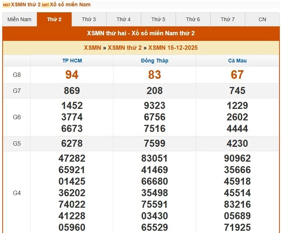Open the top XSMN thứ 2 link

[26, 5]
